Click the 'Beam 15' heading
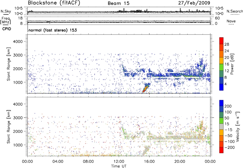Screen dimensions: 243x168 [118, 3]
